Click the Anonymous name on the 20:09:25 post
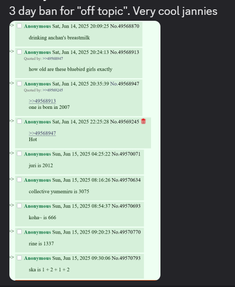Screen dimensions: 235x287 click(38, 26)
